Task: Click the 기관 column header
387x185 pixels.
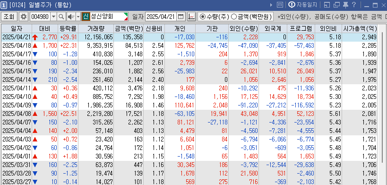Action: [x=212, y=29]
